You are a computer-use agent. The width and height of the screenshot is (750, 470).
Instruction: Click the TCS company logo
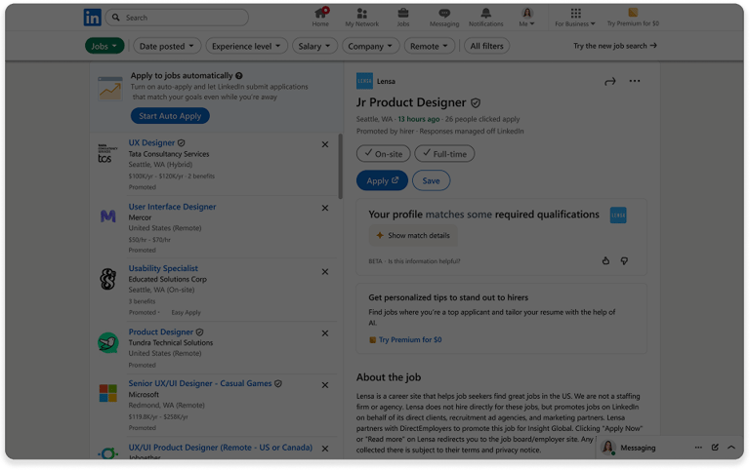107,153
